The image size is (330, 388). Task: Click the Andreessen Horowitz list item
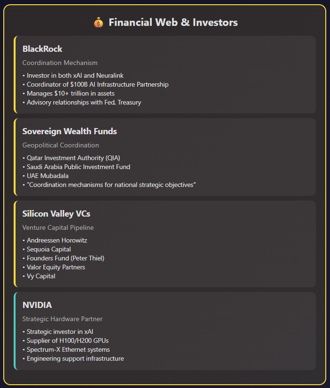pos(57,240)
